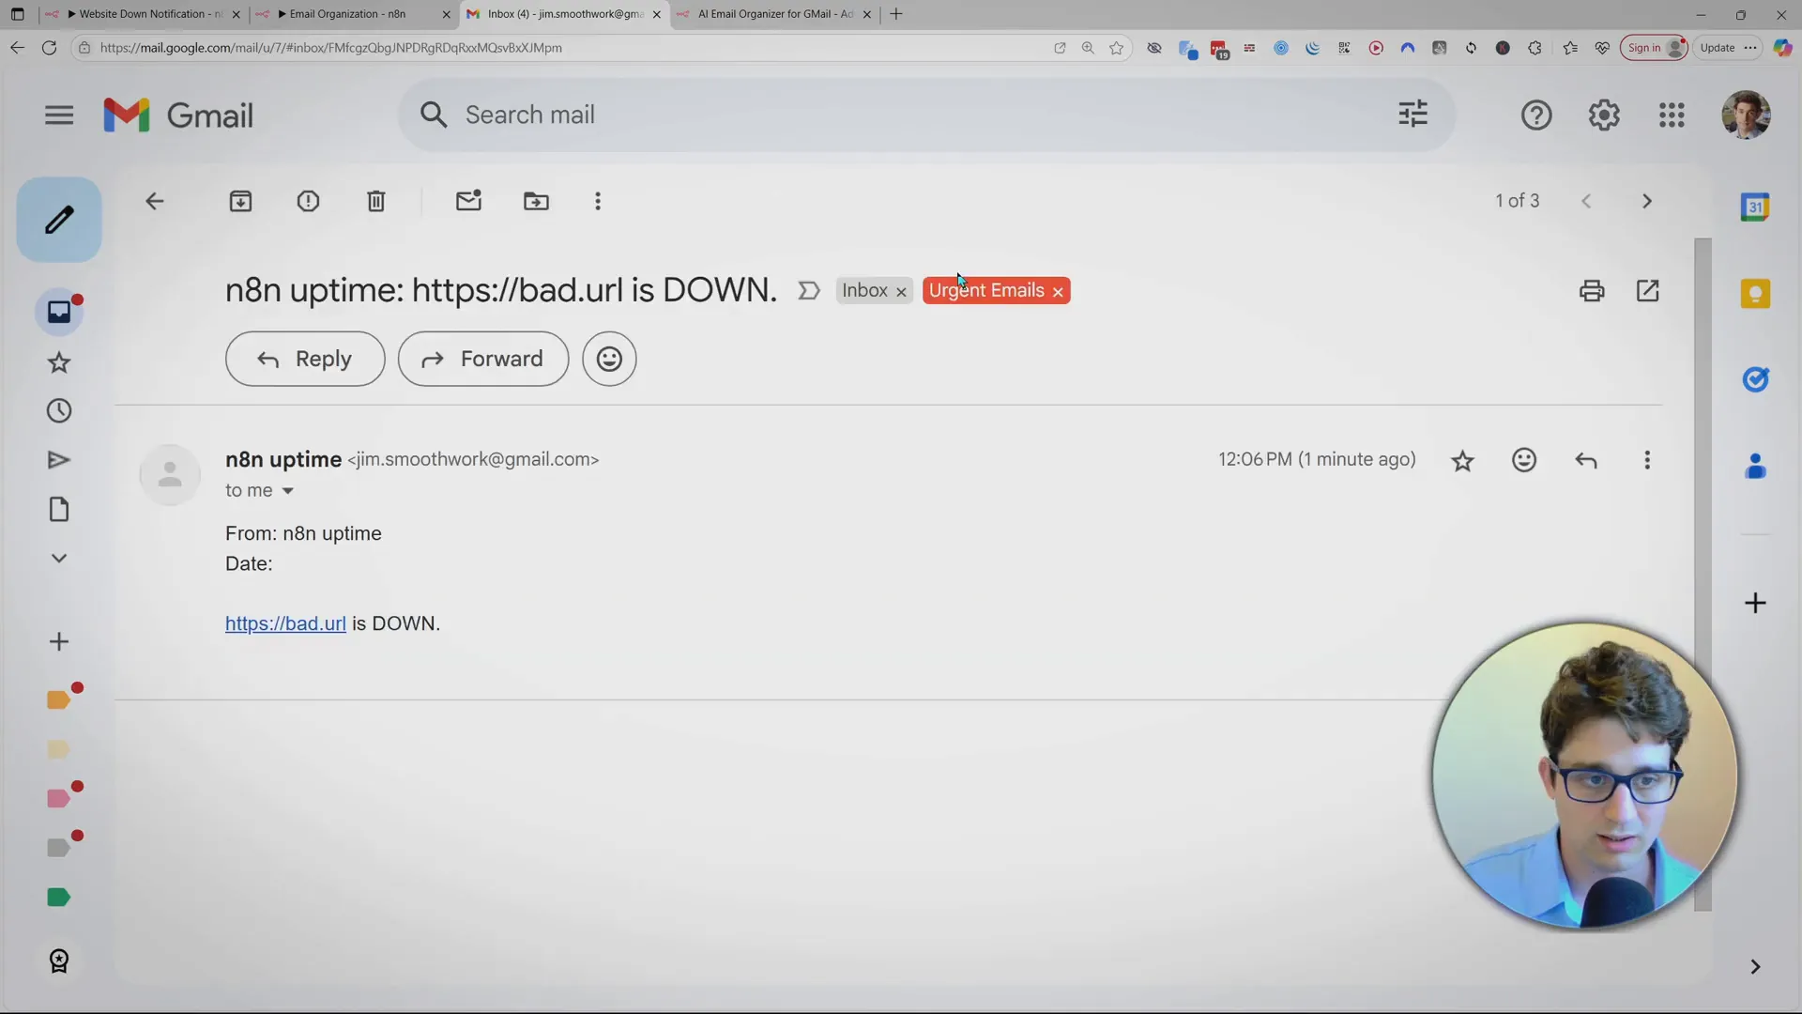1802x1014 pixels.
Task: Open the main menu hamburger icon
Action: click(59, 115)
